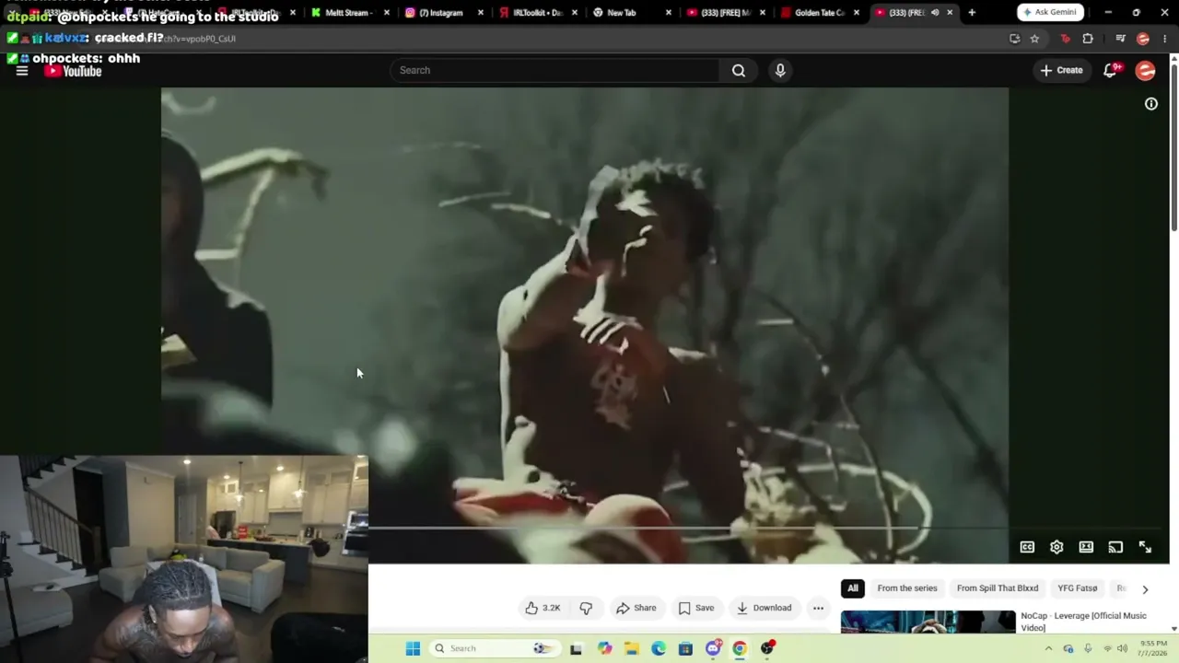Mute the playing tab's audio indicator
Image resolution: width=1179 pixels, height=663 pixels.
(x=935, y=13)
